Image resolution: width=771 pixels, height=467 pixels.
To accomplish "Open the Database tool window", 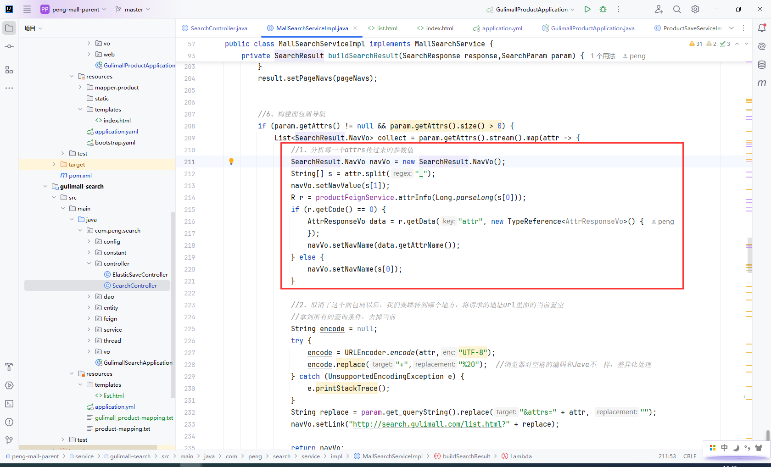I will pyautogui.click(x=762, y=65).
